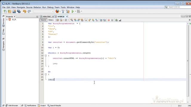Open the Web Browser bottom panel
Image resolution: width=191 pixels, height=107 pixels.
(x=12, y=106)
